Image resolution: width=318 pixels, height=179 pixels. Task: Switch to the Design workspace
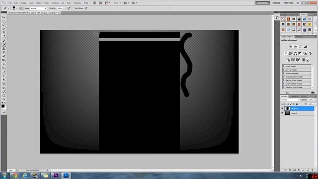point(276,3)
